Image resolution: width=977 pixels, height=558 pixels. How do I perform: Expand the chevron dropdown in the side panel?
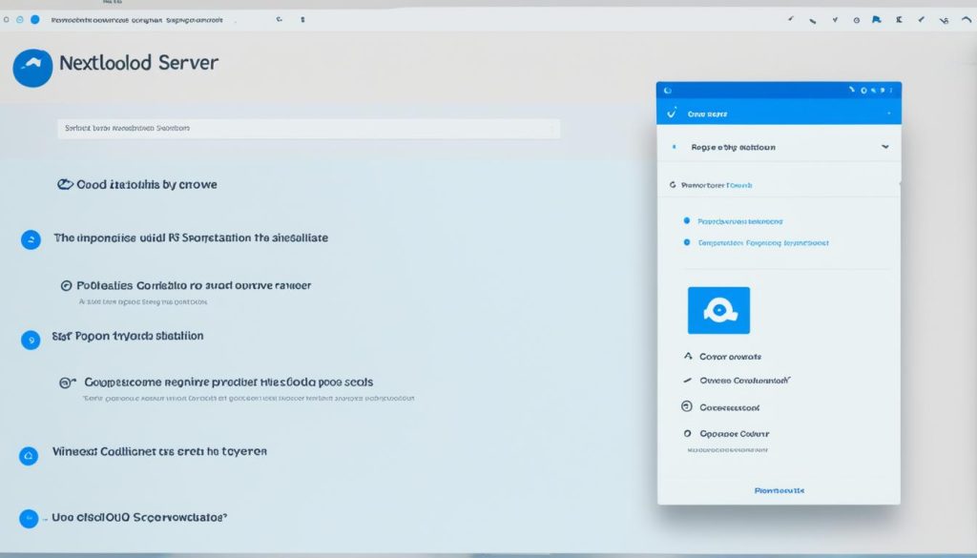coord(885,147)
